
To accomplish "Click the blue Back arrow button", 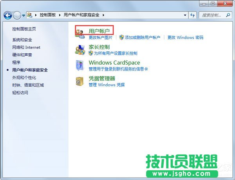I will (x=8, y=15).
